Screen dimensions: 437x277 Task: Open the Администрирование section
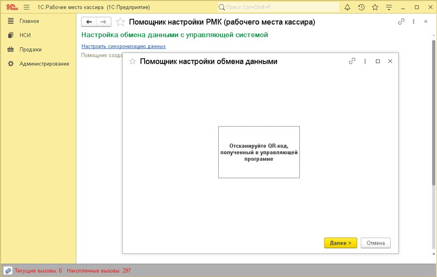(x=44, y=64)
